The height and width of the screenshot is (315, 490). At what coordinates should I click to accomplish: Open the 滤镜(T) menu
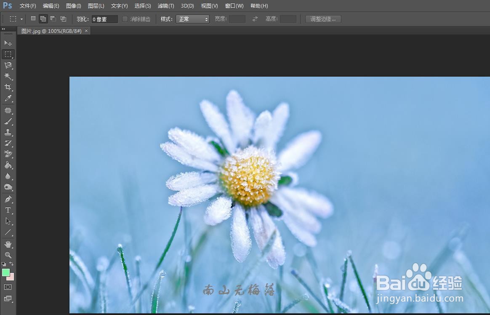(165, 5)
